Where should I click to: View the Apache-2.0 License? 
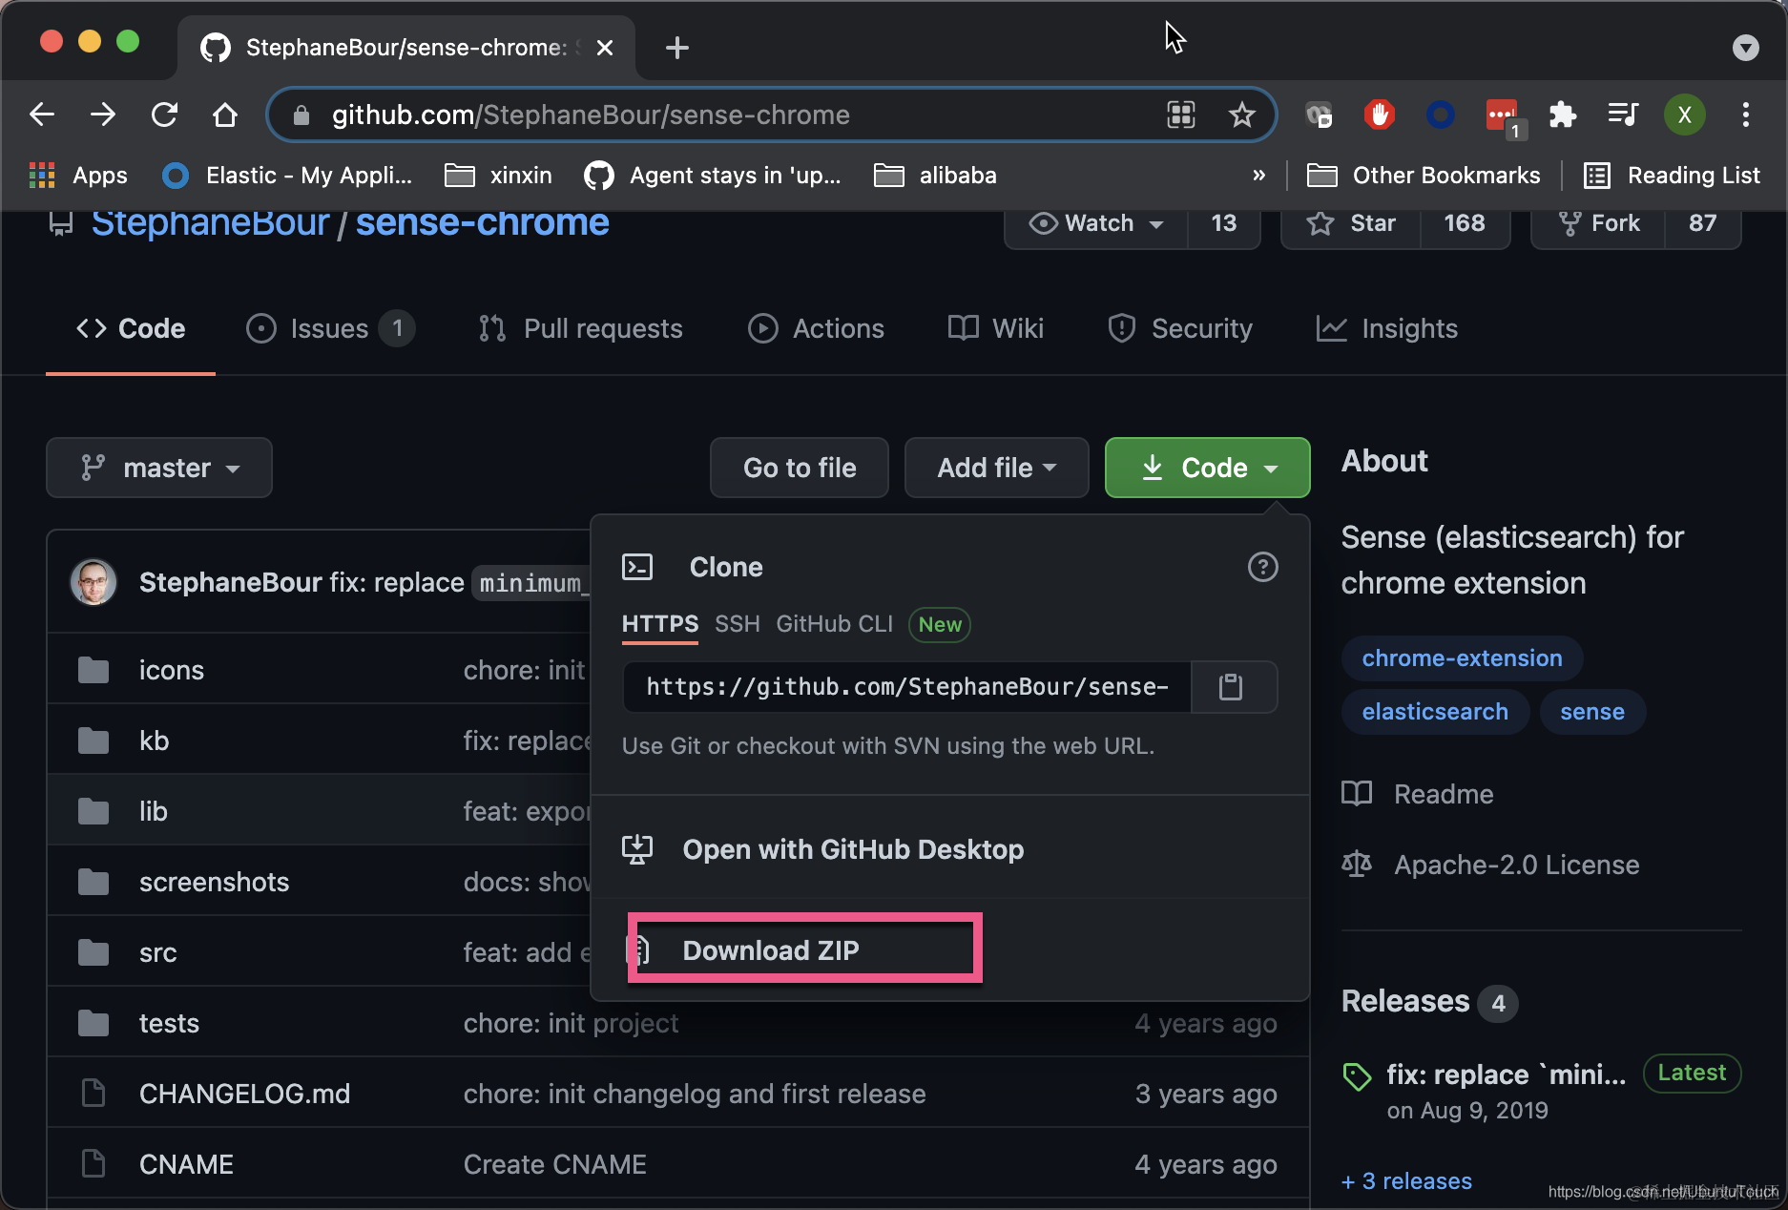point(1490,865)
